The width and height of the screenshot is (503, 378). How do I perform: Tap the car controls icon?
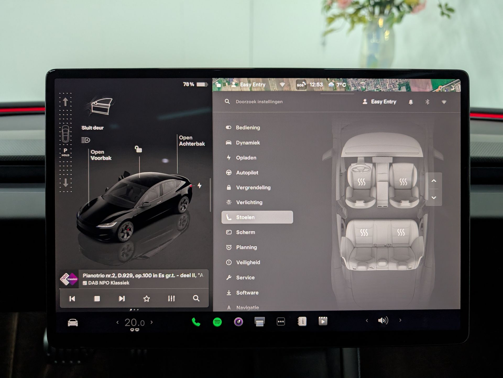pyautogui.click(x=73, y=323)
